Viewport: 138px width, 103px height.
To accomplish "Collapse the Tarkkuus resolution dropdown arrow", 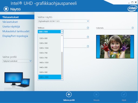I will [62, 31].
